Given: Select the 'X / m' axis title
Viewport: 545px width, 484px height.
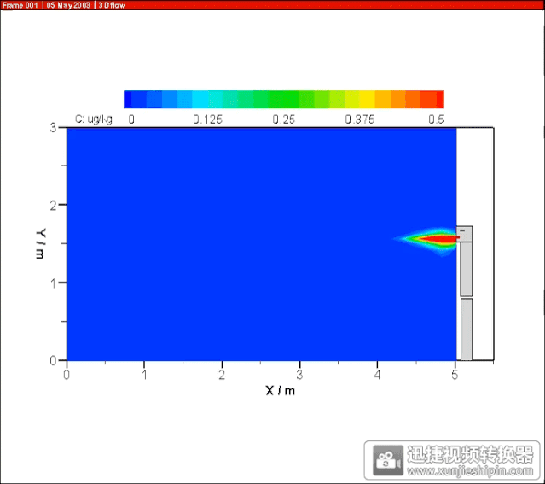Looking at the screenshot, I should pos(281,390).
